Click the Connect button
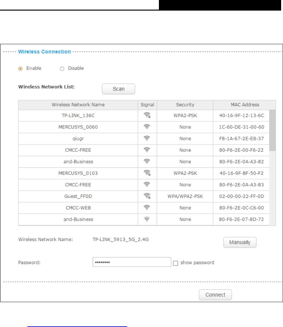 pyautogui.click(x=215, y=295)
